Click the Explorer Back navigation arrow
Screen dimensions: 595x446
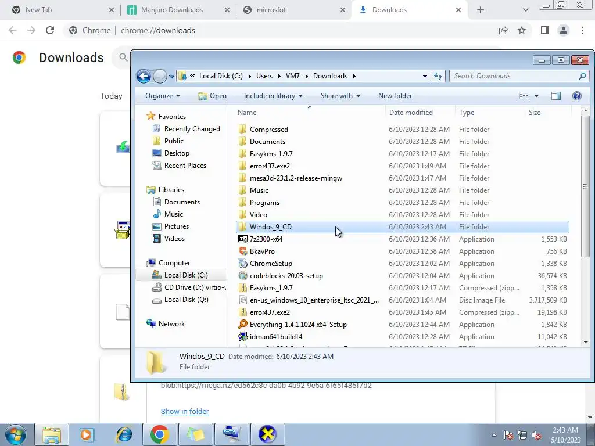[x=144, y=76]
